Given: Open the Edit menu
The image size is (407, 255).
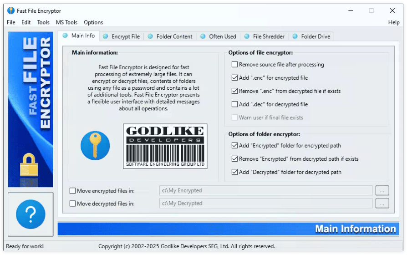Looking at the screenshot, I should click(x=26, y=22).
